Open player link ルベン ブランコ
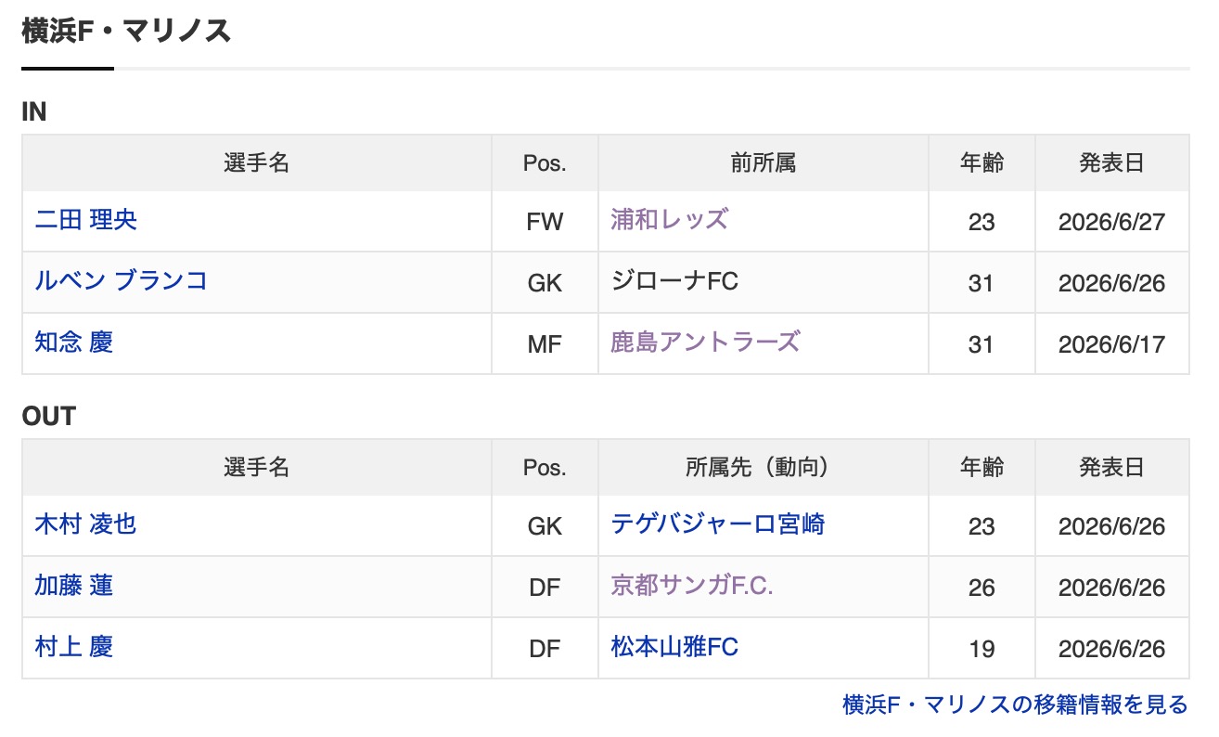 [x=121, y=281]
